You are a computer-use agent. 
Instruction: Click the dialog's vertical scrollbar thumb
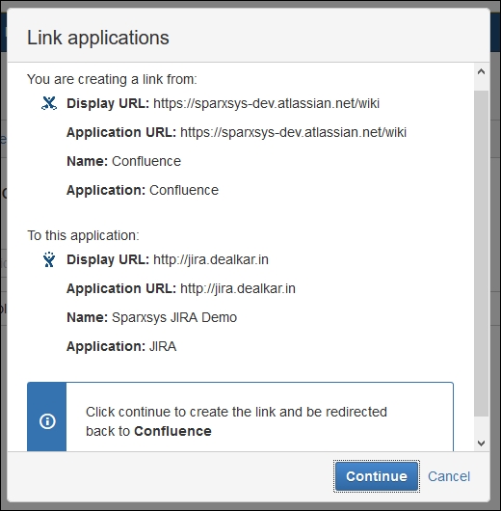click(481, 254)
